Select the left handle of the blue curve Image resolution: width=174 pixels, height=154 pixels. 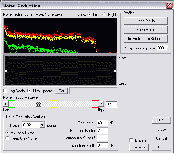click(6, 71)
